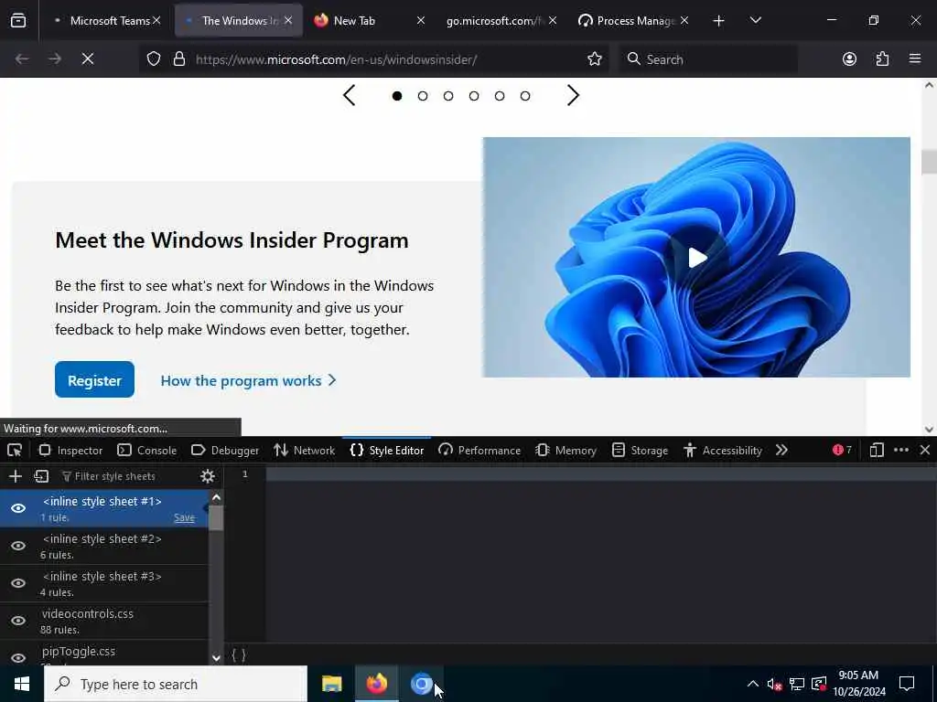Open Windows notification center
The width and height of the screenshot is (937, 702).
[907, 684]
